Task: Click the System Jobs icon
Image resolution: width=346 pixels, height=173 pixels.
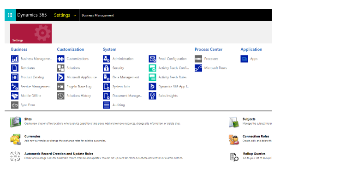Action: [x=107, y=87]
